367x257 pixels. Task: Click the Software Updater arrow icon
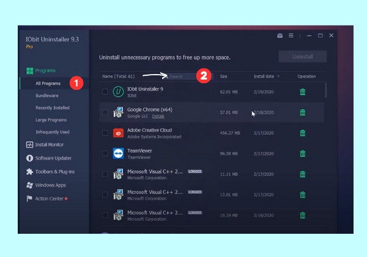(29, 158)
